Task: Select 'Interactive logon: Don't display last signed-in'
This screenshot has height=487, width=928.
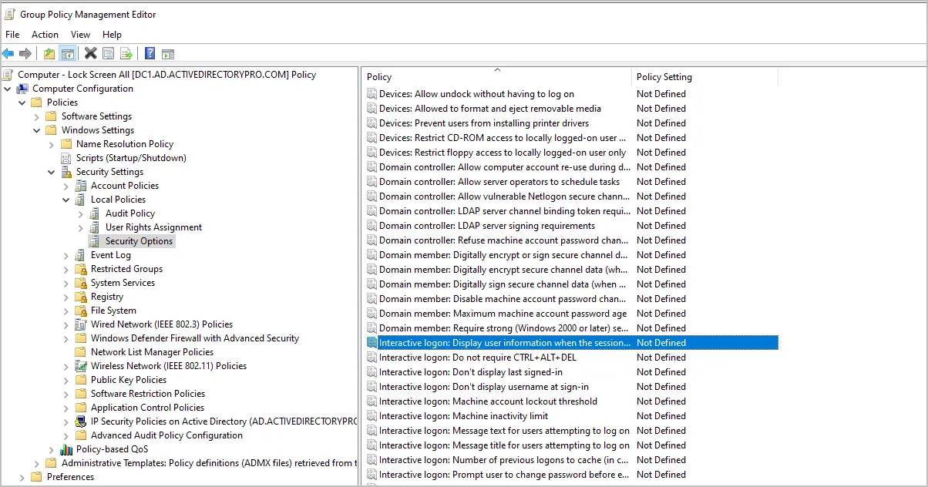Action: [470, 372]
